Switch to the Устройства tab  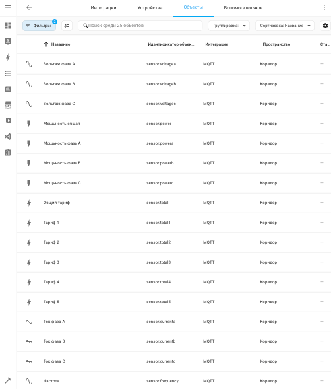150,8
